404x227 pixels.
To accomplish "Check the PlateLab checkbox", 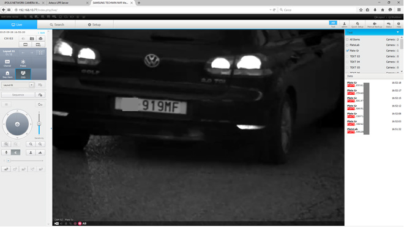I will 347,45.
